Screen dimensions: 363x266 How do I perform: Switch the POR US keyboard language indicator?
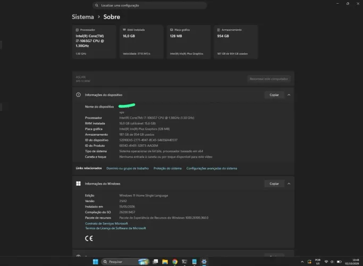318,262
